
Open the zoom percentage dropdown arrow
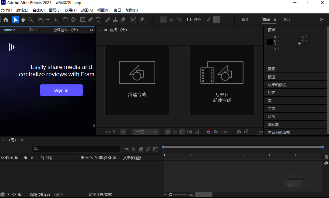click(123, 132)
